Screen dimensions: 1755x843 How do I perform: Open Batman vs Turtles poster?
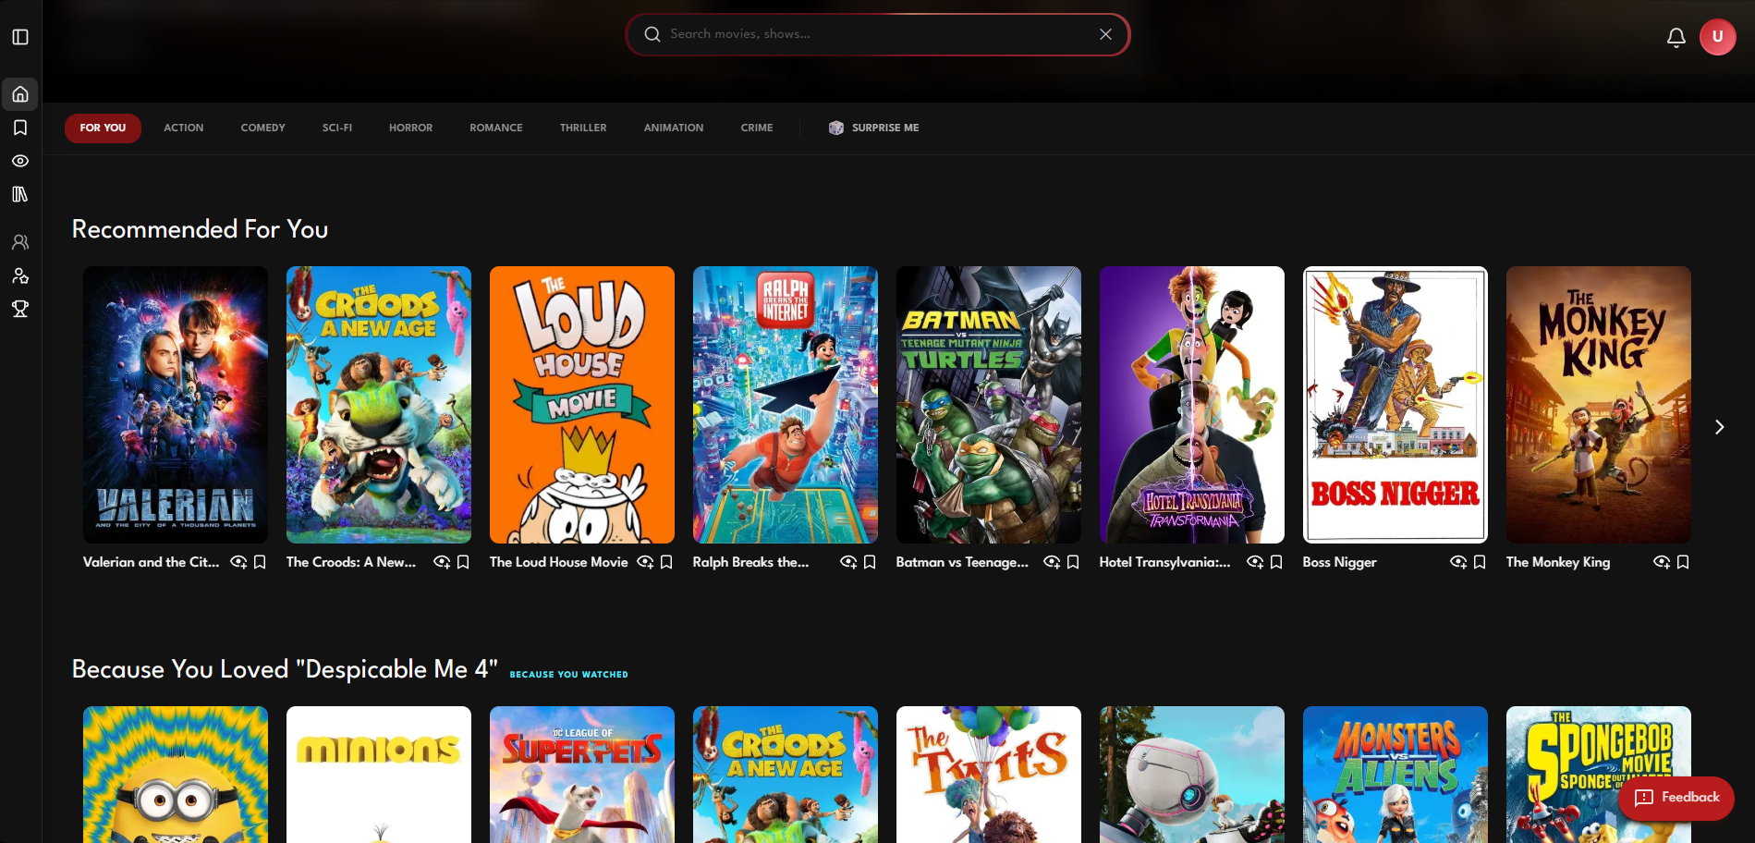click(989, 405)
